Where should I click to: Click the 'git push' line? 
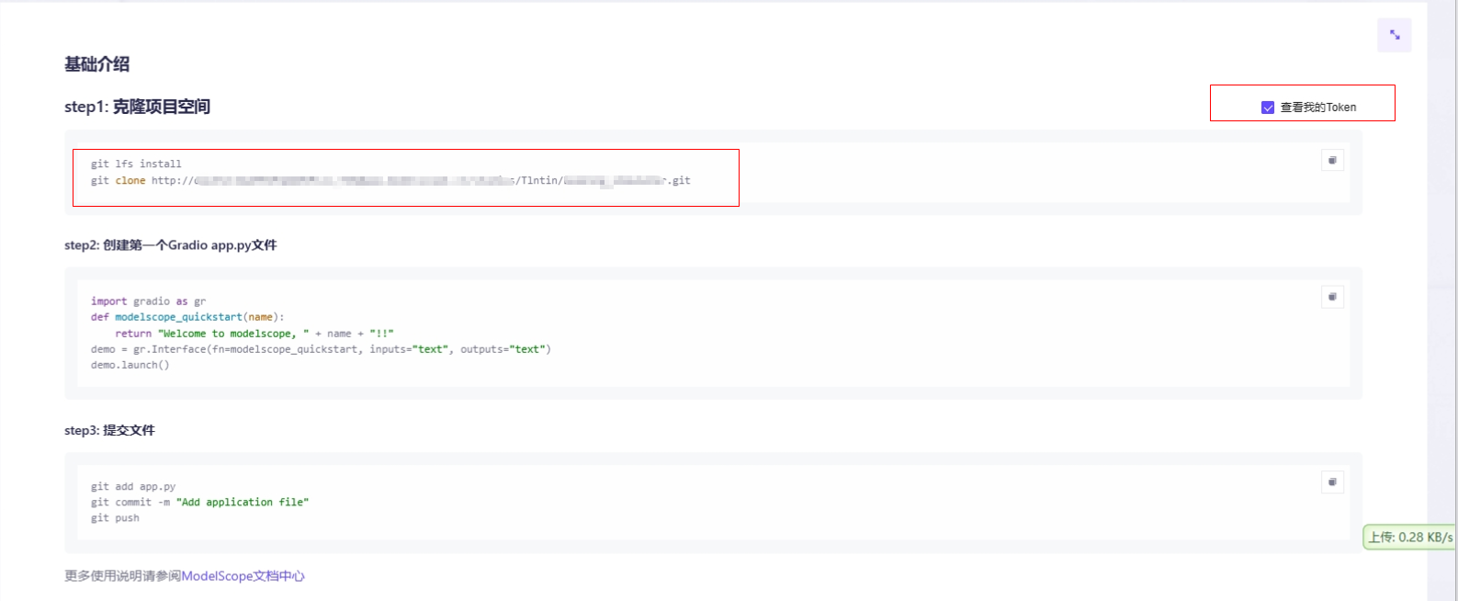[115, 517]
